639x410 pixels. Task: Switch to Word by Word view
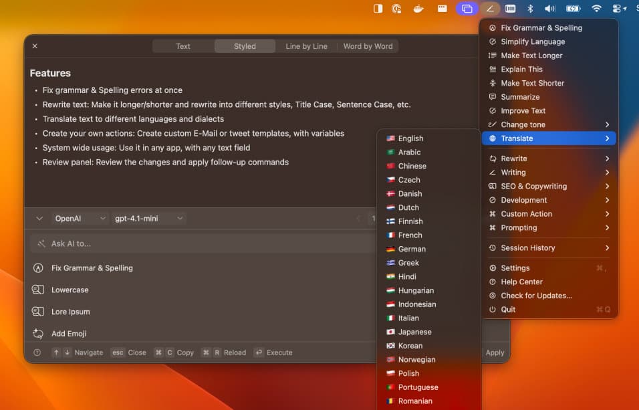click(368, 46)
